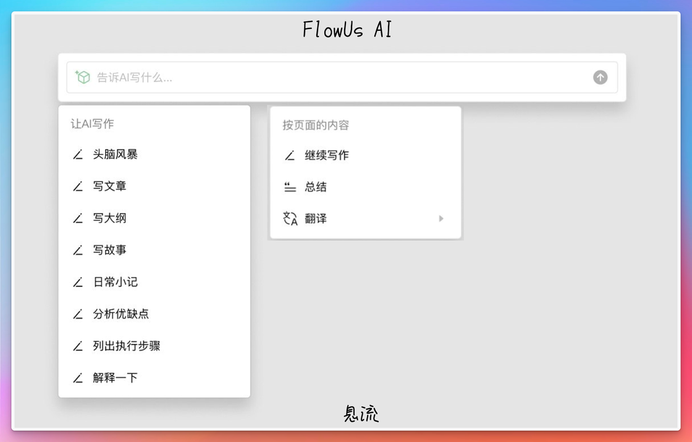Open the 翻译 submenu entry
Viewport: 692px width, 442px height.
(365, 219)
